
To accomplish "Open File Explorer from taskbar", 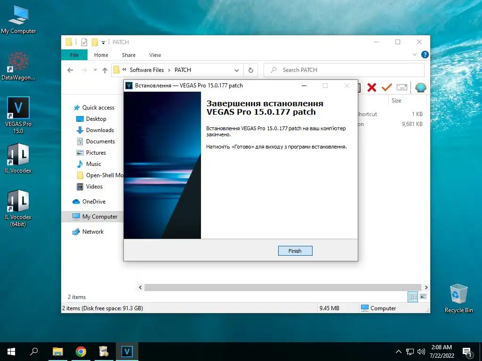I will 57,352.
